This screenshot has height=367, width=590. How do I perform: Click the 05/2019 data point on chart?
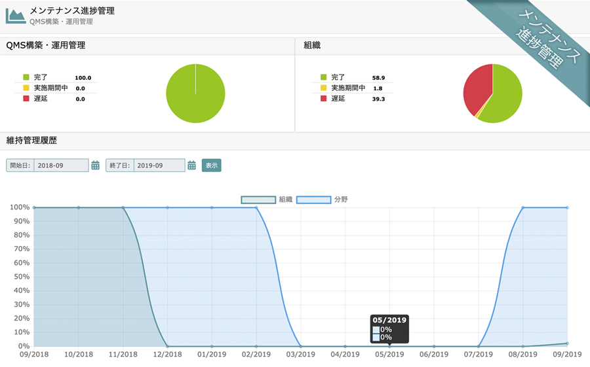[389, 346]
